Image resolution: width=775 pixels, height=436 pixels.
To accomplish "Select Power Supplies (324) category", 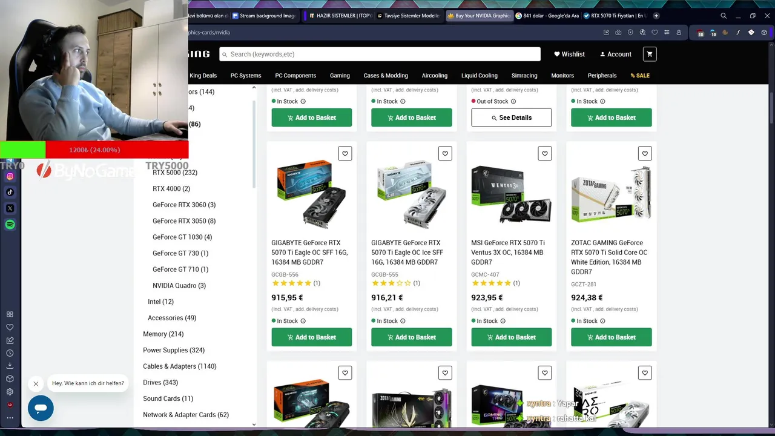I will (174, 350).
